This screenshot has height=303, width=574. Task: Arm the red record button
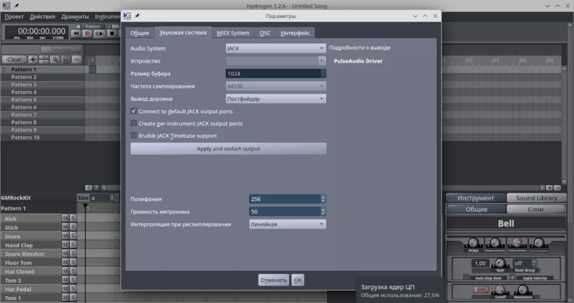point(87,33)
